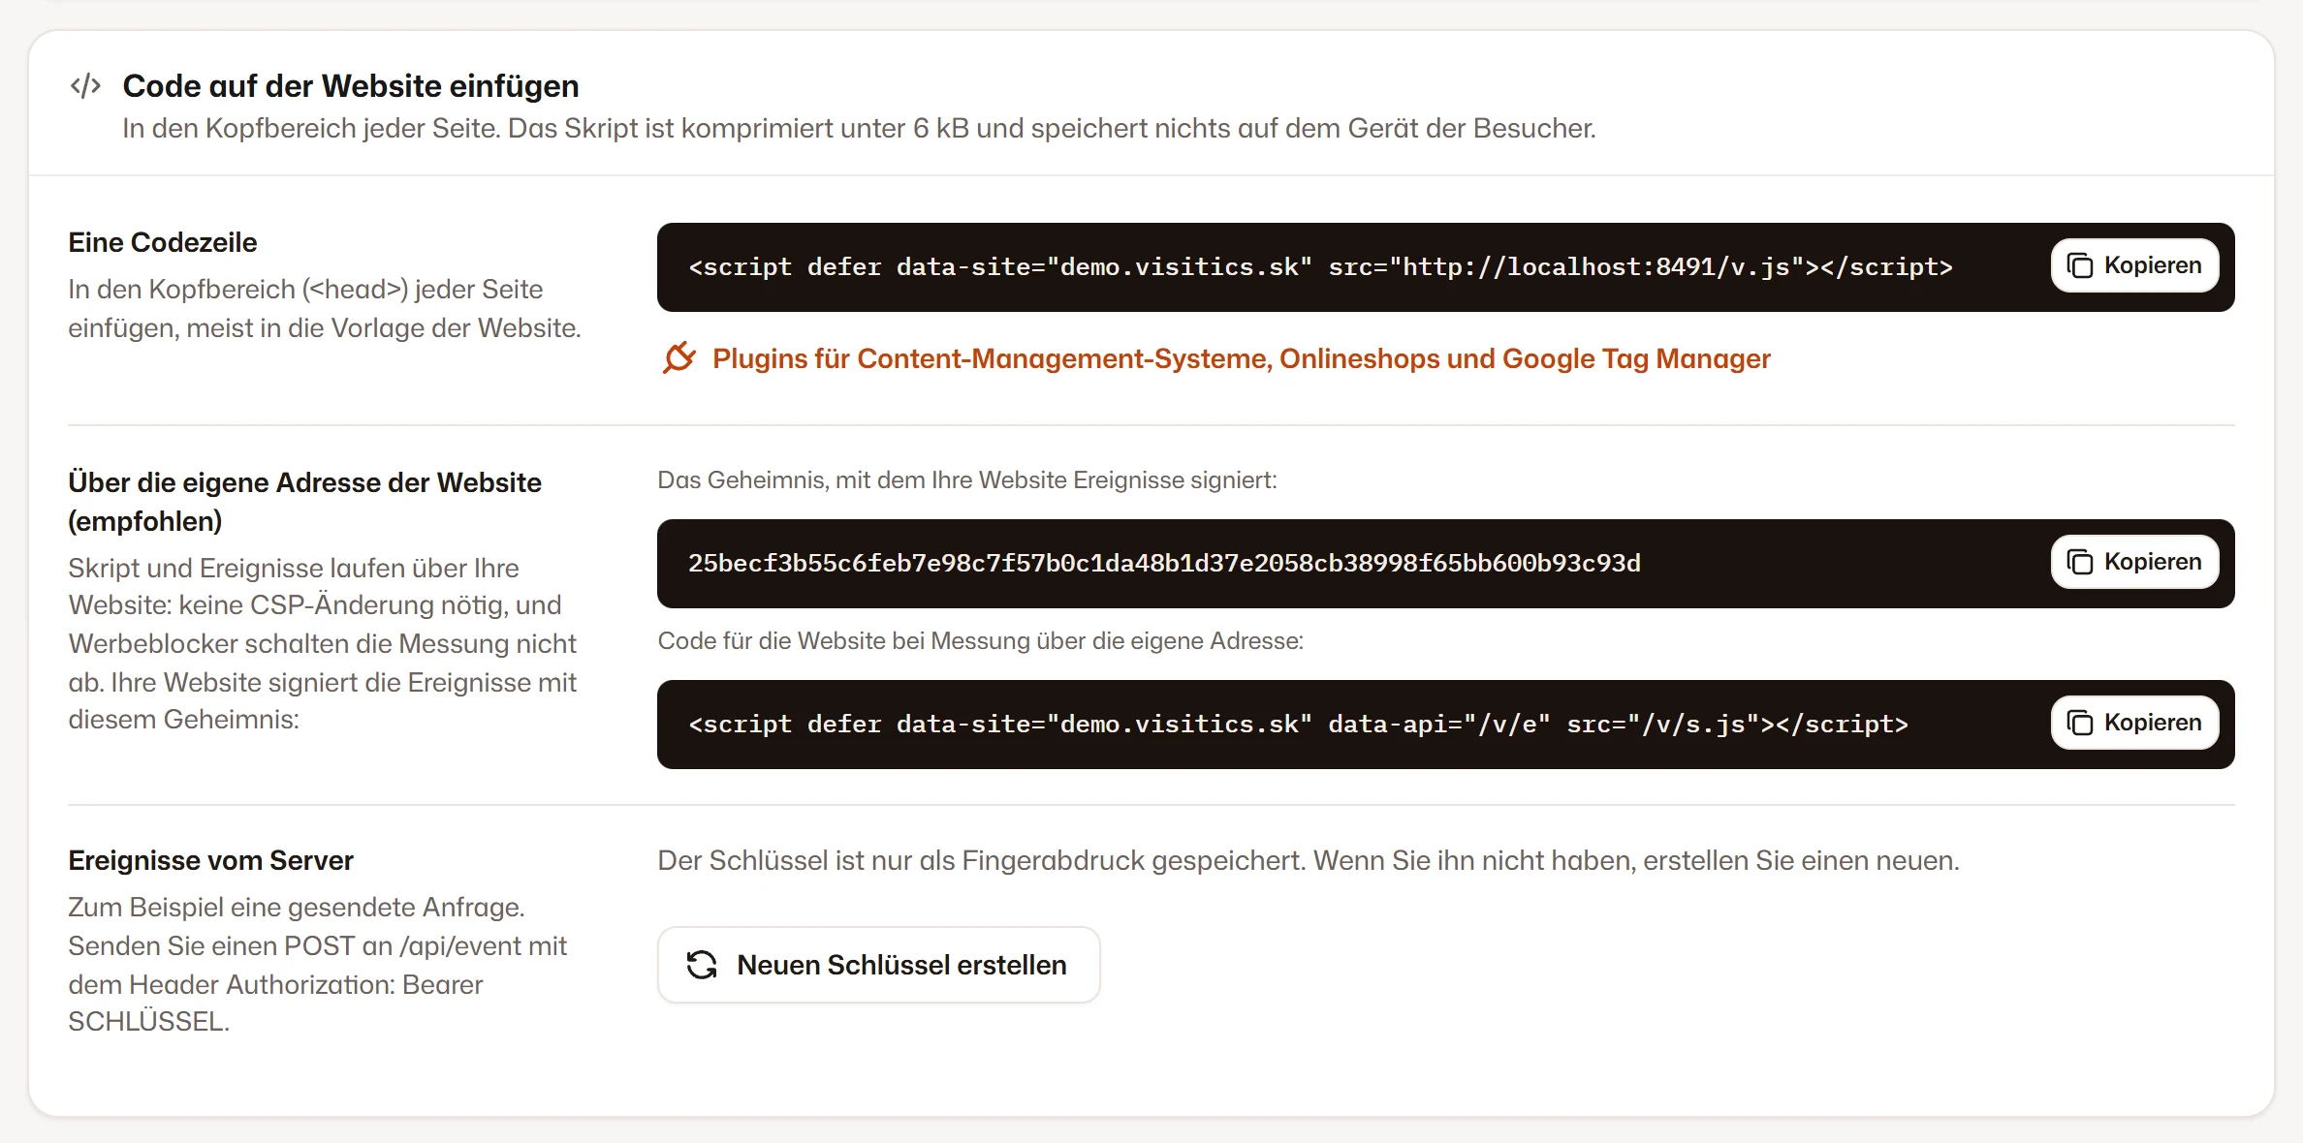Click heading Über die eigene Adresse der Website
The width and height of the screenshot is (2303, 1143).
point(304,502)
